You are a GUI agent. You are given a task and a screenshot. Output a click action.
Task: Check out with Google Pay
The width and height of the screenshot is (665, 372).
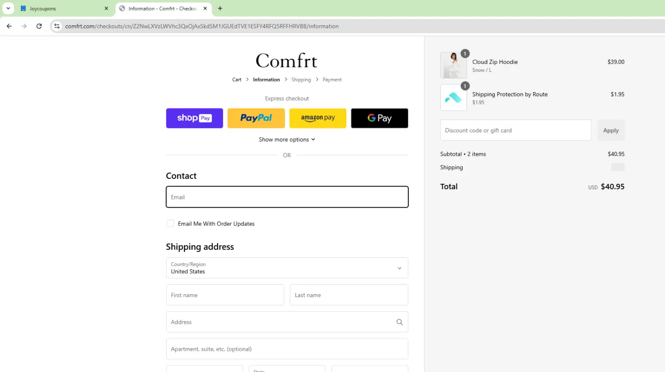pyautogui.click(x=379, y=118)
